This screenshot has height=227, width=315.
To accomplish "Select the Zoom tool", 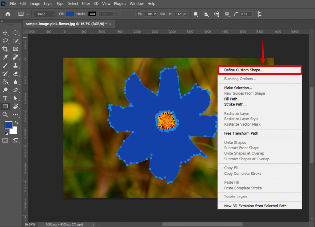I will click(x=5, y=115).
